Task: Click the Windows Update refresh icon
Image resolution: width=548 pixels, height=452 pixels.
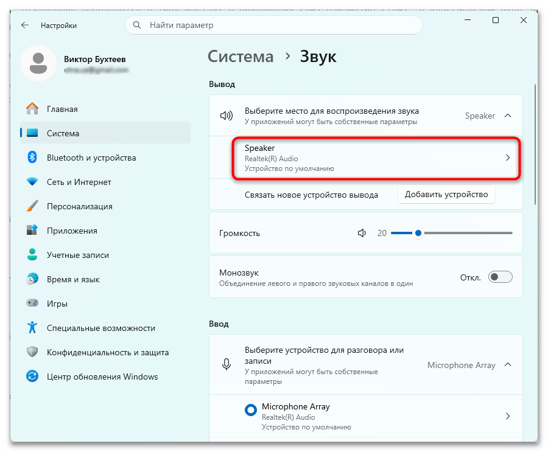Action: point(32,376)
